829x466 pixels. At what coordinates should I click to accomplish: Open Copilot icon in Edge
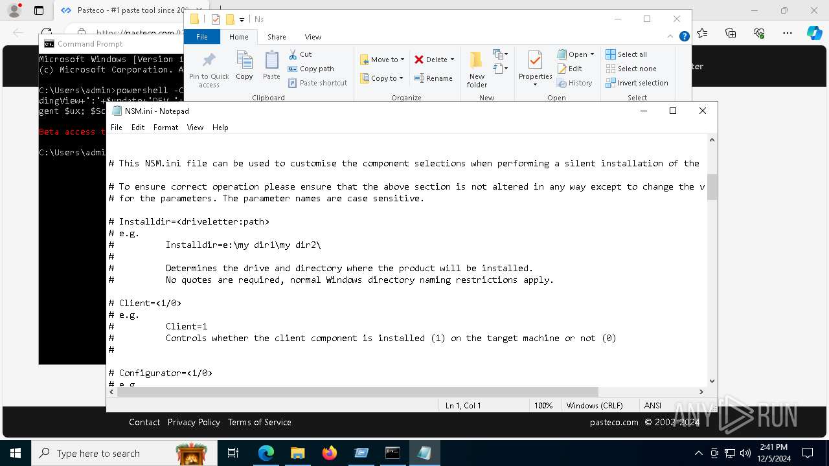click(x=814, y=33)
